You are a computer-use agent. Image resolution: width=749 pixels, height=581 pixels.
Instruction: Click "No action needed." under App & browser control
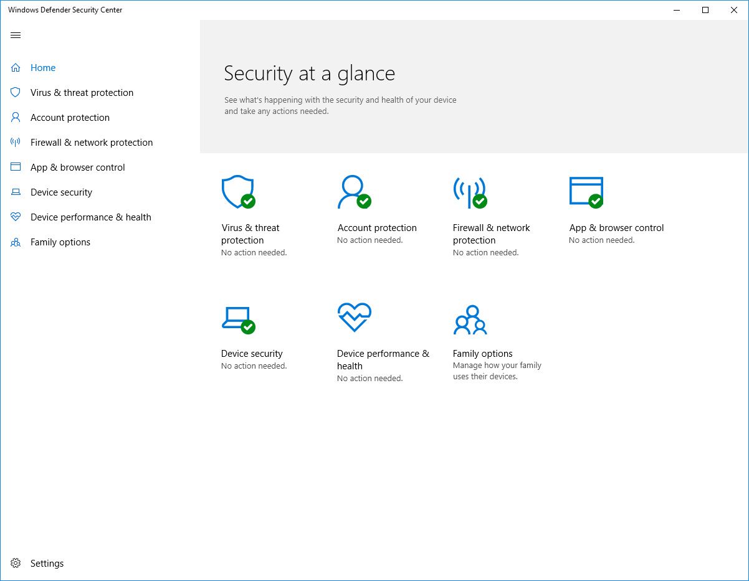(601, 240)
